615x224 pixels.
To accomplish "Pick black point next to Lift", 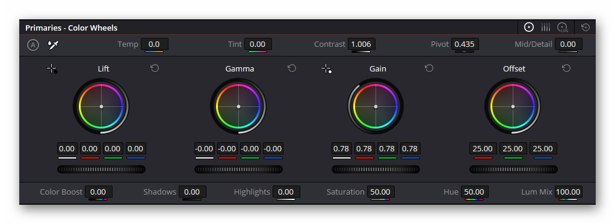I will [x=52, y=68].
